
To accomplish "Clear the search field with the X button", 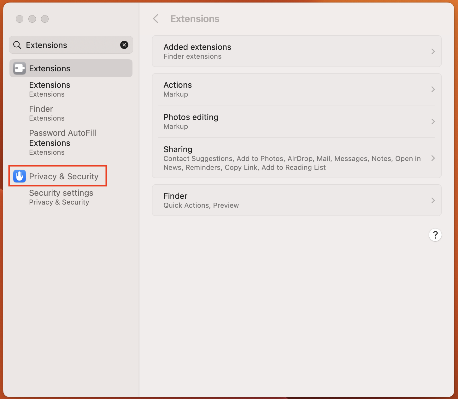I will [124, 45].
